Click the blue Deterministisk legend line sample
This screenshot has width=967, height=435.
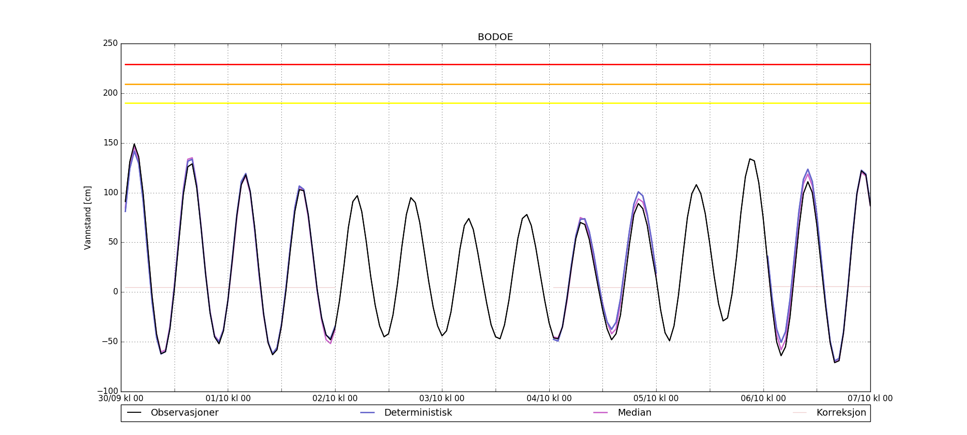click(x=367, y=413)
